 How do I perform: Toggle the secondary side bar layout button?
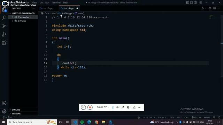tap(195, 2)
